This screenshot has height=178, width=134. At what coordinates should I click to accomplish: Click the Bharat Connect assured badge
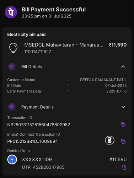pyautogui.click(x=109, y=141)
